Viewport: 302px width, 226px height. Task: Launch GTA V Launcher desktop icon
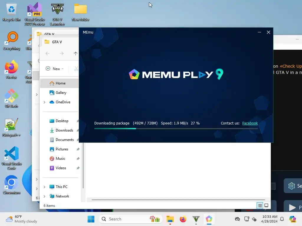point(57,14)
